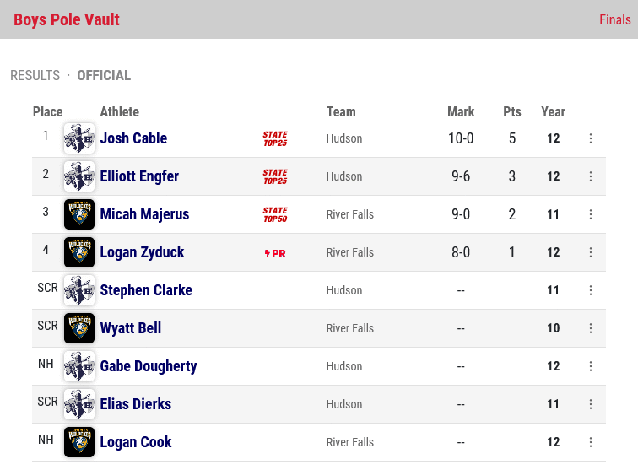Click State Top 25 badge for Elliott Engfer
The width and height of the screenshot is (638, 470).
275,176
